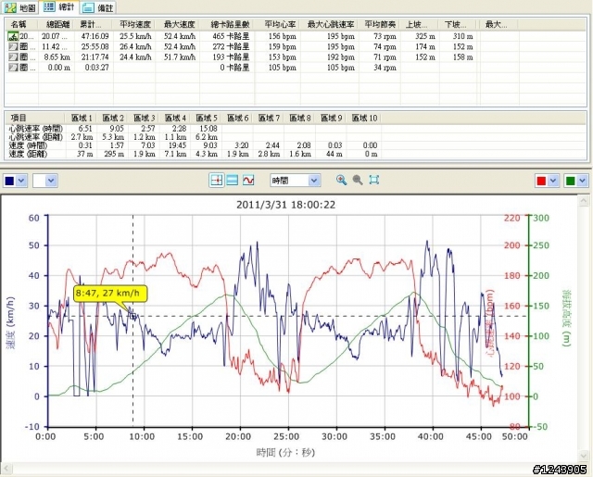Select the 21:17.74 lap time cell
Viewport: 593px width, 477px height.
point(95,57)
